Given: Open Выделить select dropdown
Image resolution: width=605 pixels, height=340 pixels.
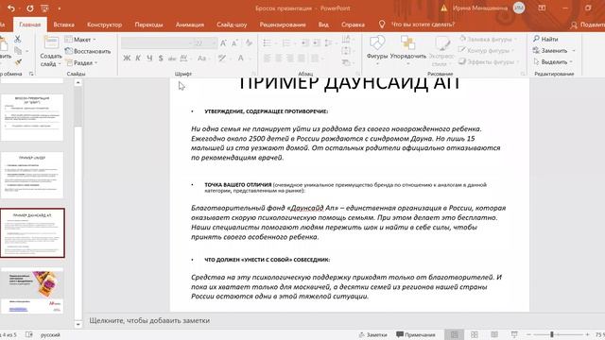Looking at the screenshot, I should pos(552,62).
